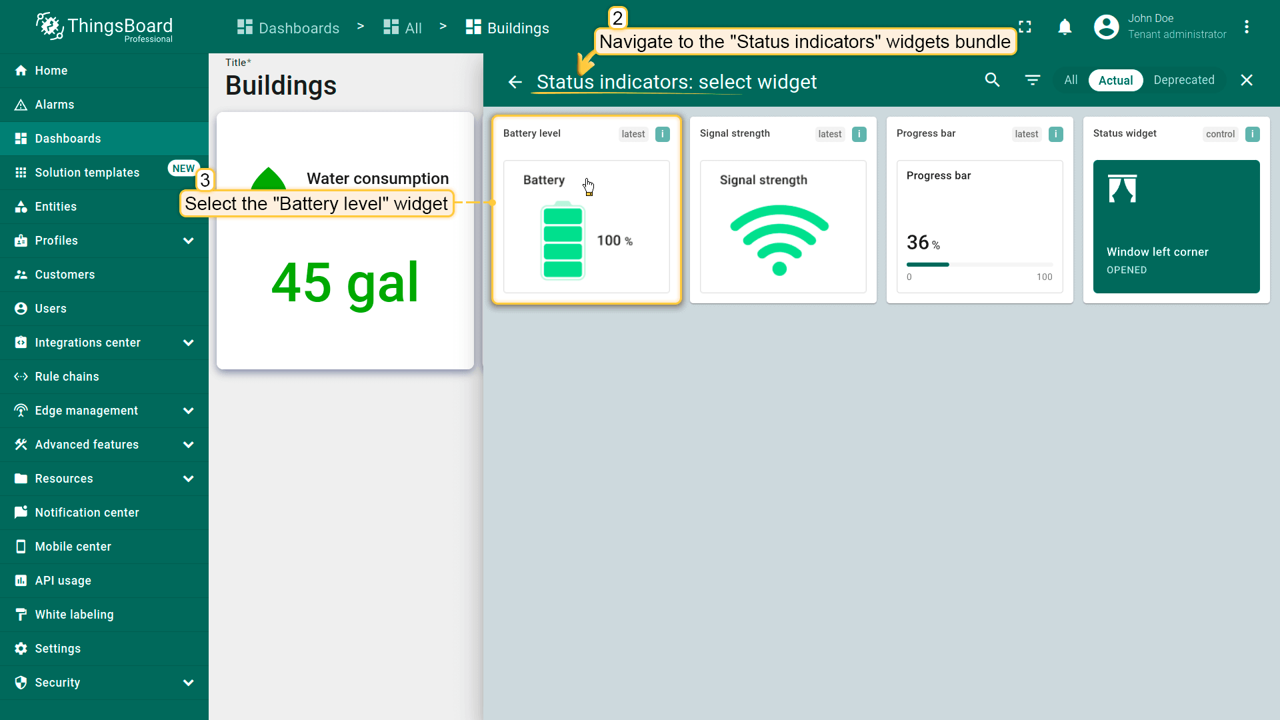The width and height of the screenshot is (1280, 720).
Task: Open the filter icon next to search
Action: click(x=1032, y=80)
